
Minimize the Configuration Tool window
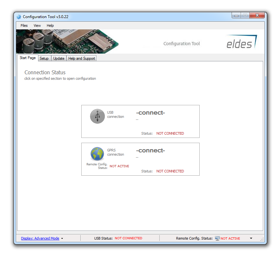click(x=236, y=15)
